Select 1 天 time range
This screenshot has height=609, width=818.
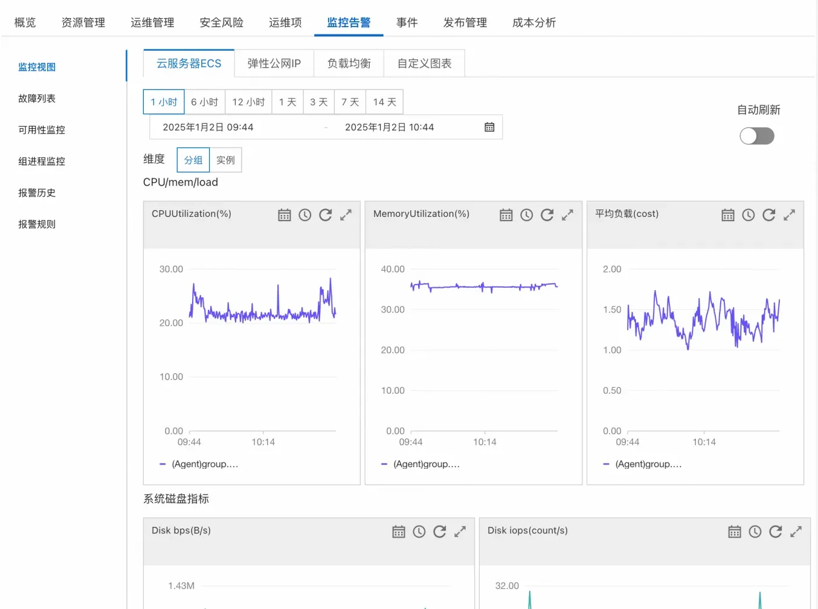(x=288, y=102)
